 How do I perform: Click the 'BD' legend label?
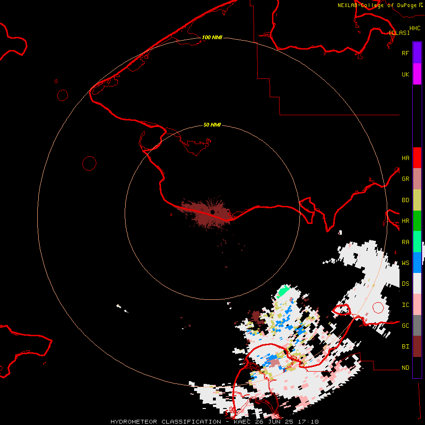(x=405, y=200)
